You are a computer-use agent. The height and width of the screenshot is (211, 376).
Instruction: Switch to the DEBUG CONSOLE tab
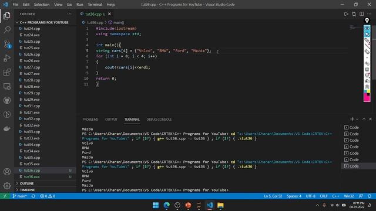(x=159, y=120)
